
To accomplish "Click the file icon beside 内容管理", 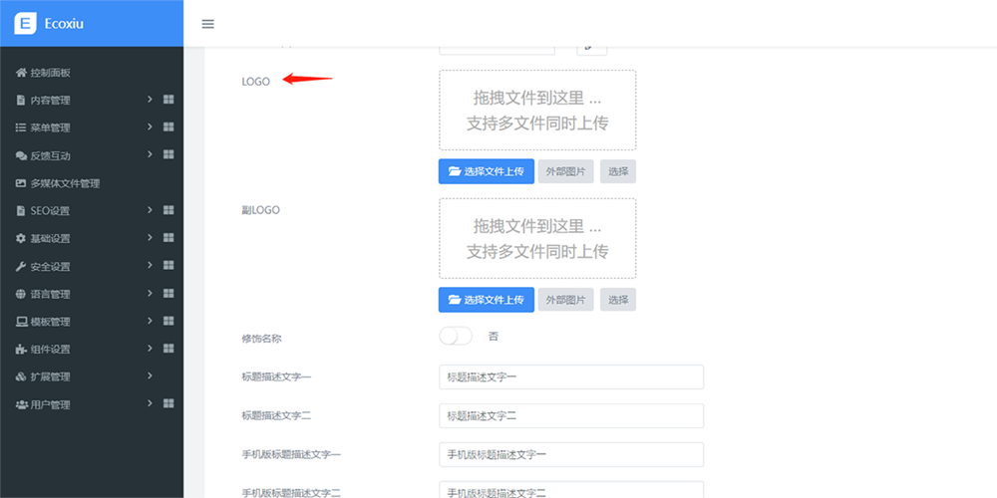I will coord(21,100).
